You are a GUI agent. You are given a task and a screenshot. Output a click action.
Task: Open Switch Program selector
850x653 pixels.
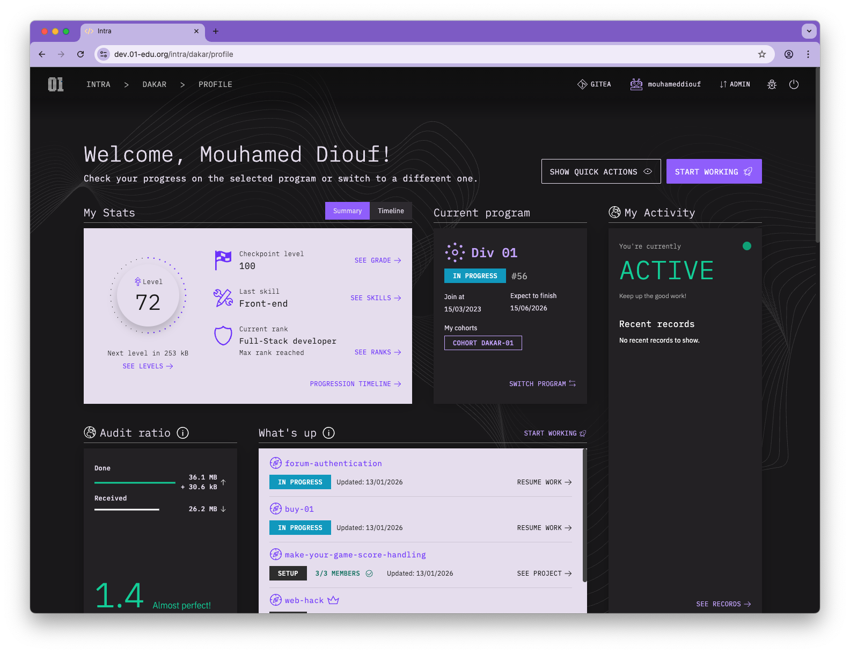click(x=542, y=384)
